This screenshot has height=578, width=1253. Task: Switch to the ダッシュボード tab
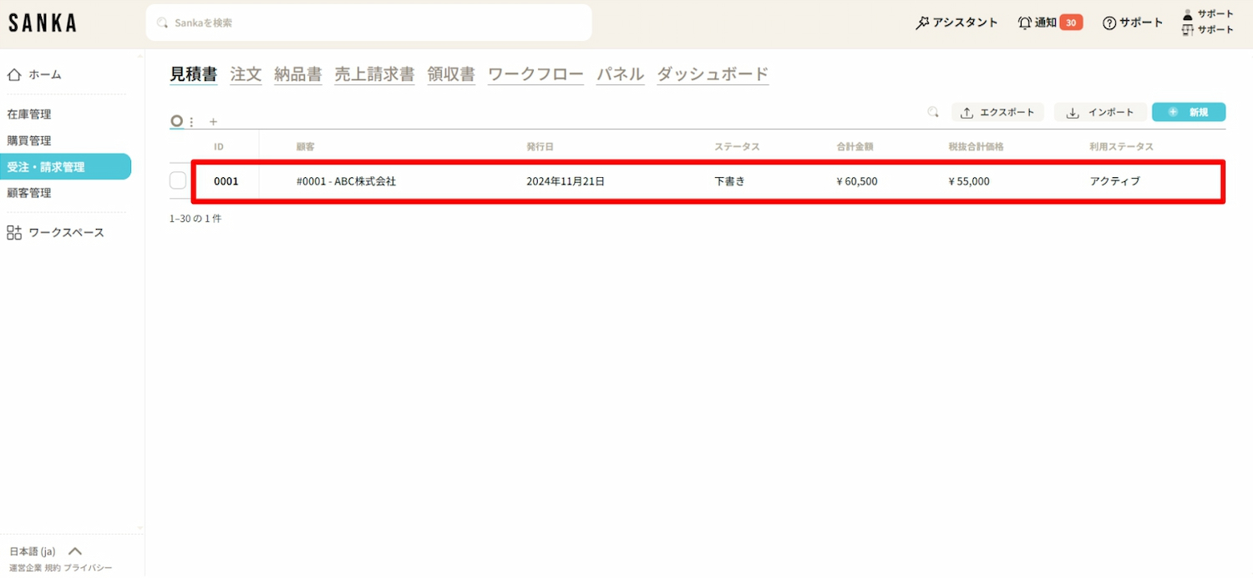(x=713, y=74)
